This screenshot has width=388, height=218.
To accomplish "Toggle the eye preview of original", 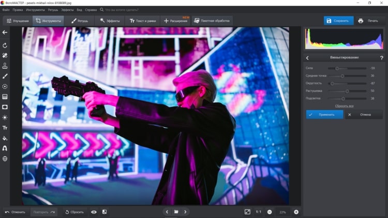I will 94,212.
